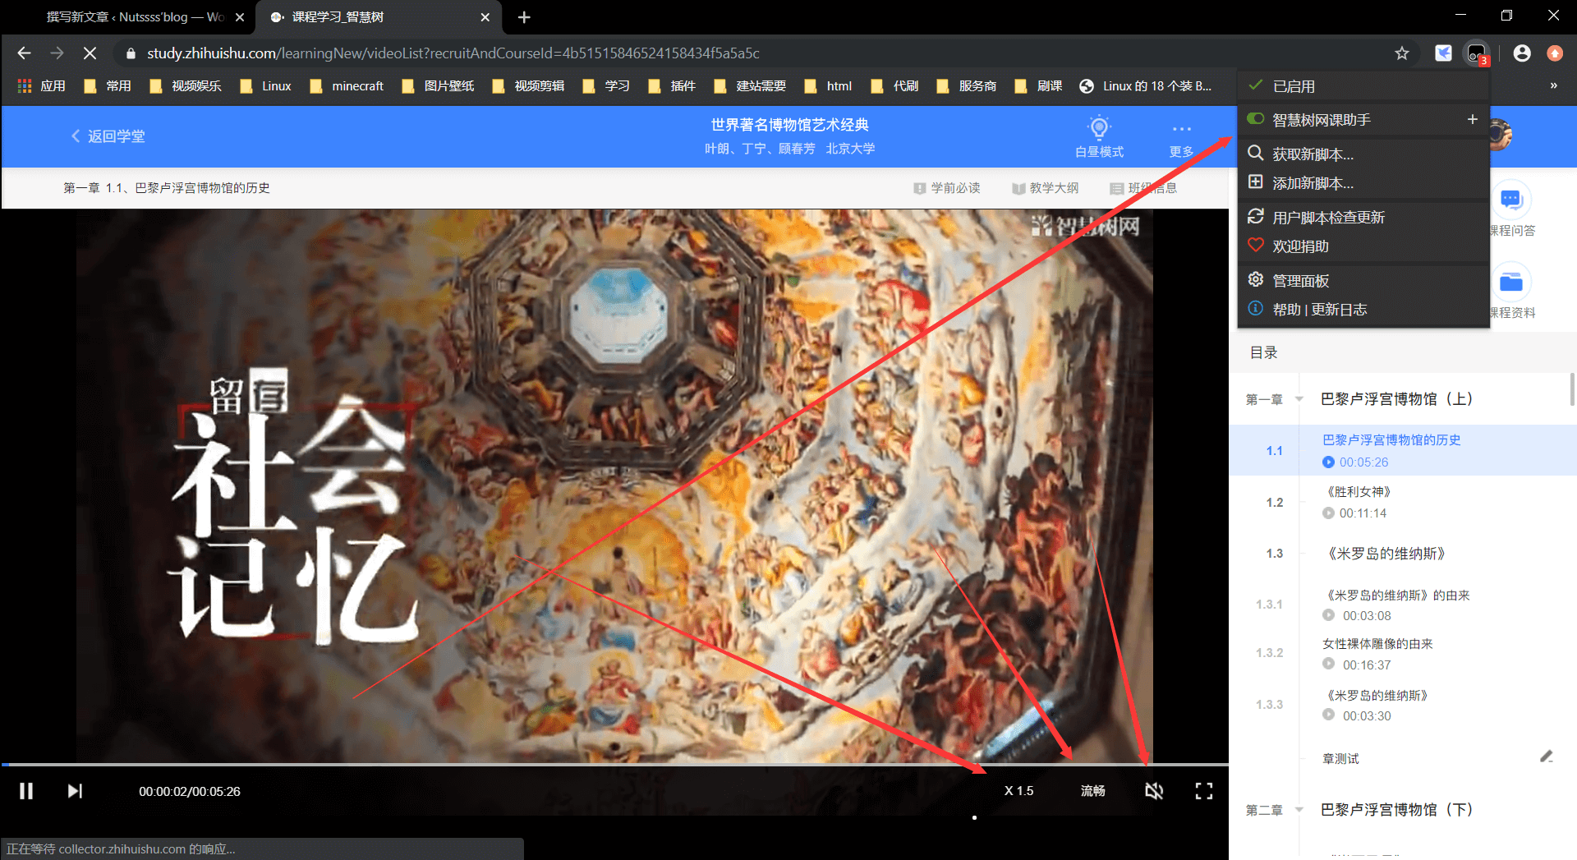Close the Nutssss'blog tab

(x=240, y=17)
